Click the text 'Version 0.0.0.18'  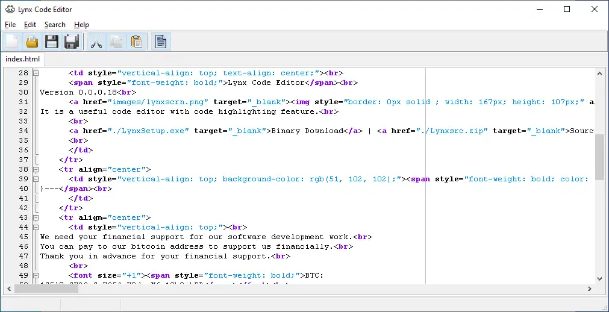(78, 93)
